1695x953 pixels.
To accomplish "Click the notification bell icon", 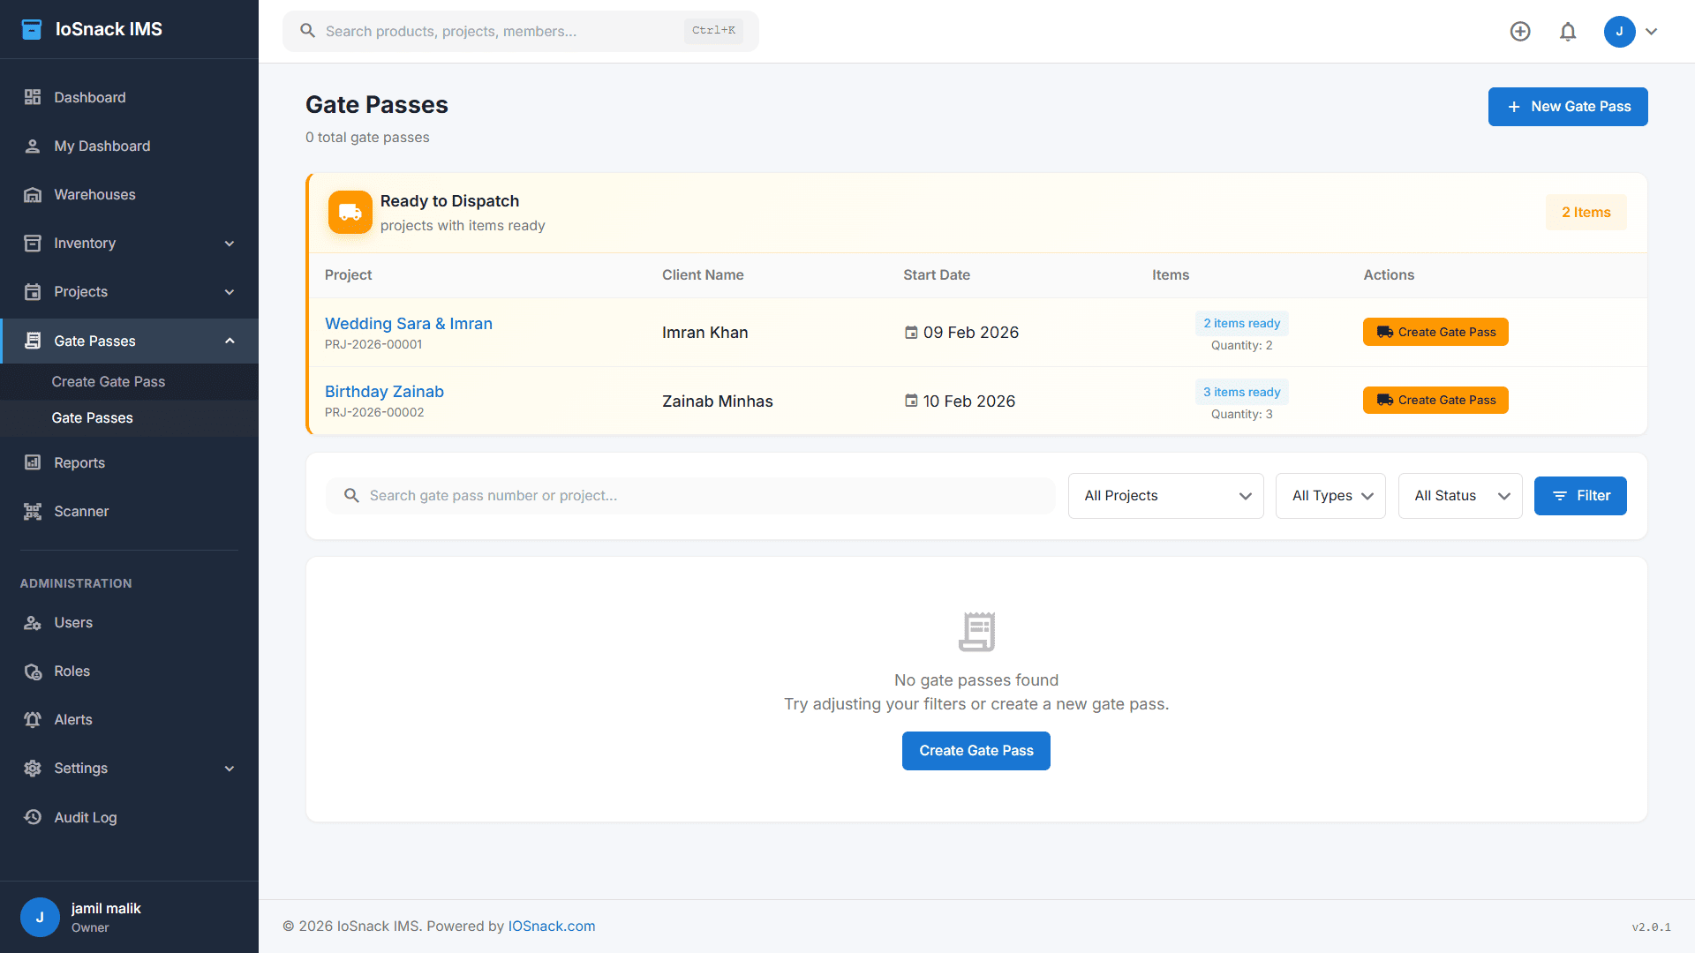I will click(x=1568, y=32).
